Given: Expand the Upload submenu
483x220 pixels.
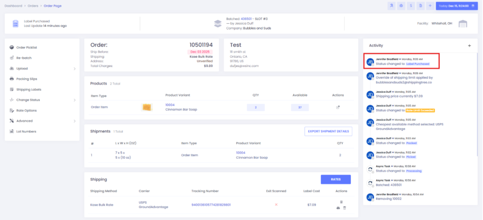Looking at the screenshot, I should (x=74, y=69).
